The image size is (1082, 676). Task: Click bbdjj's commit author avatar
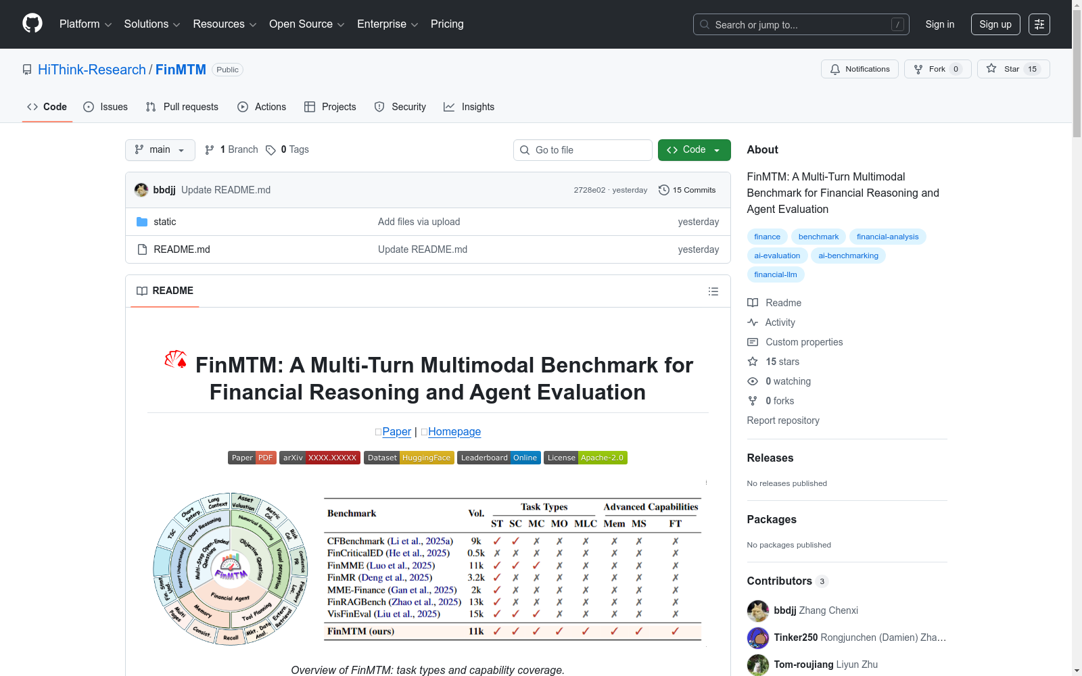coord(141,190)
